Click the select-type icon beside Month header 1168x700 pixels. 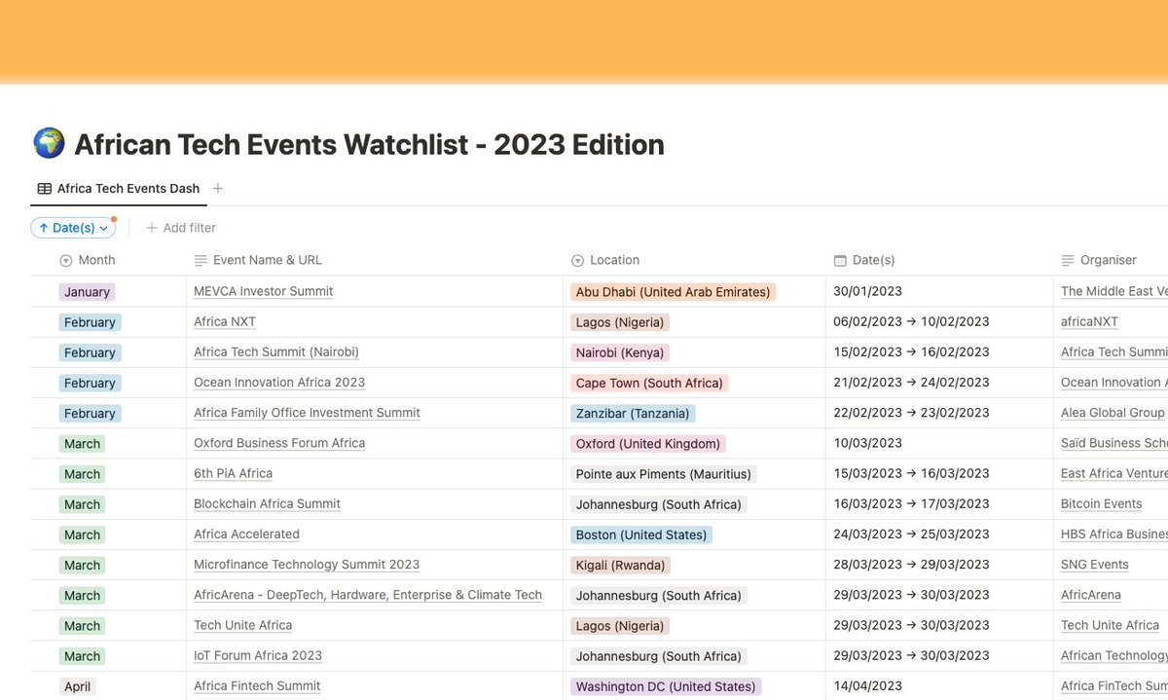66,261
